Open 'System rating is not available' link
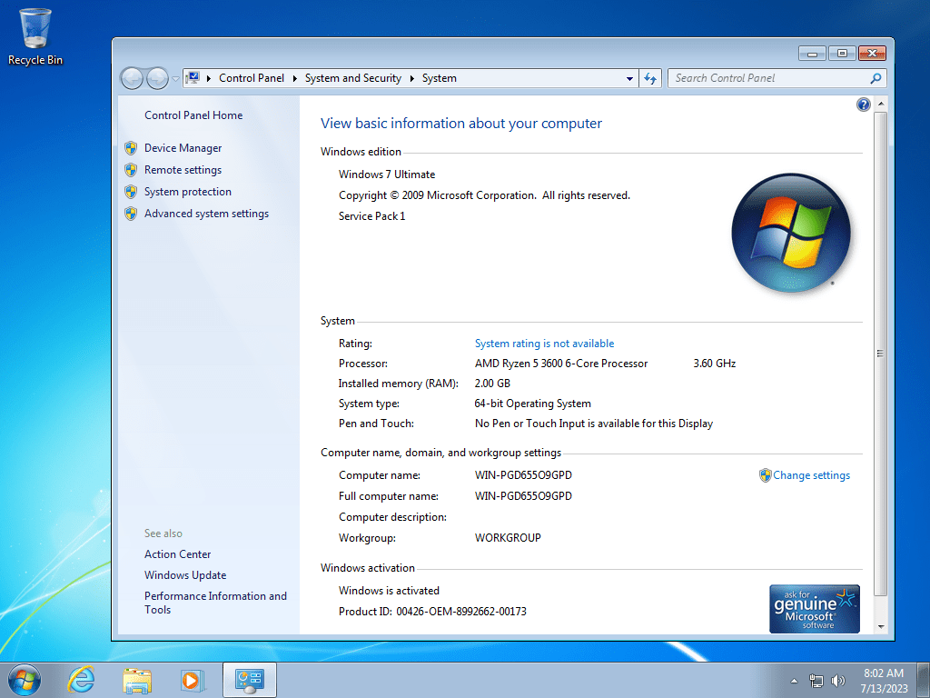The height and width of the screenshot is (698, 930). pos(544,344)
